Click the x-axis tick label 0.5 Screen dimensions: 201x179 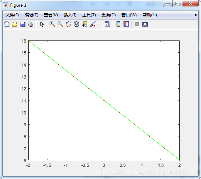point(123,165)
